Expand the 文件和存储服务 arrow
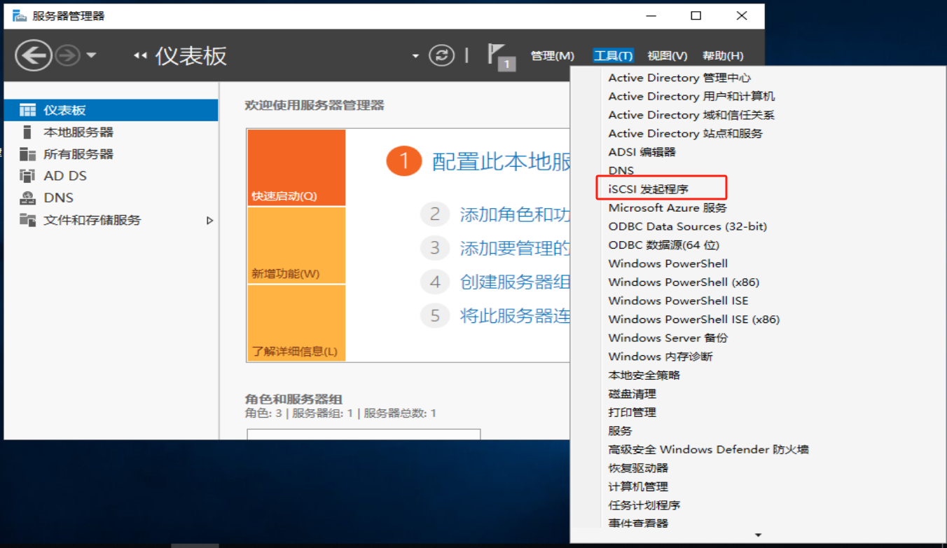Screen dimensions: 947x548 (x=209, y=220)
